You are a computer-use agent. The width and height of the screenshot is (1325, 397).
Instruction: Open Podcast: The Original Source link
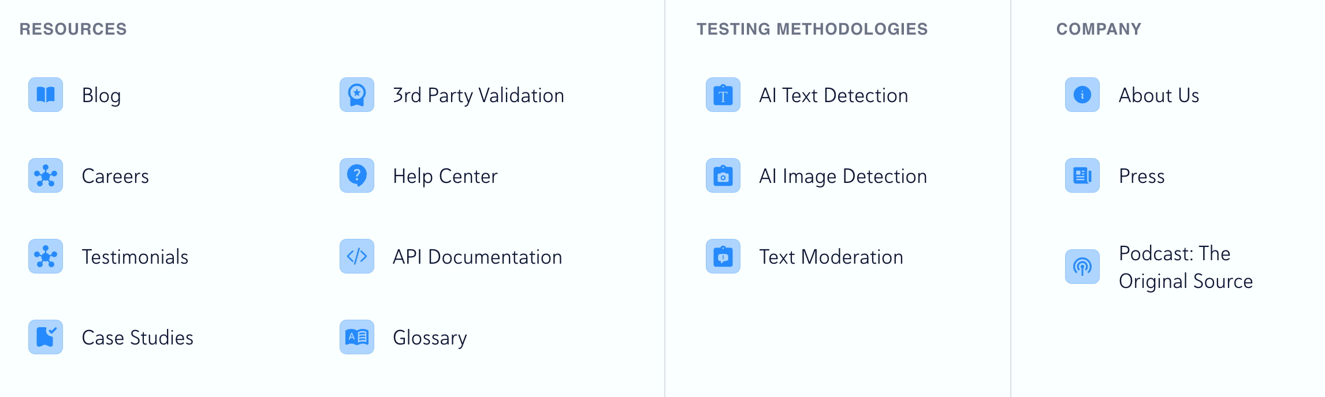pos(1185,267)
